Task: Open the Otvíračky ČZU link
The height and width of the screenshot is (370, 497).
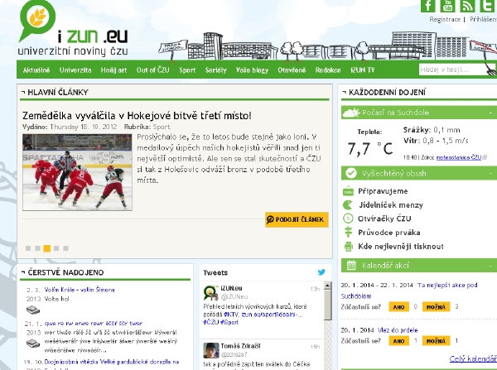Action: 384,219
